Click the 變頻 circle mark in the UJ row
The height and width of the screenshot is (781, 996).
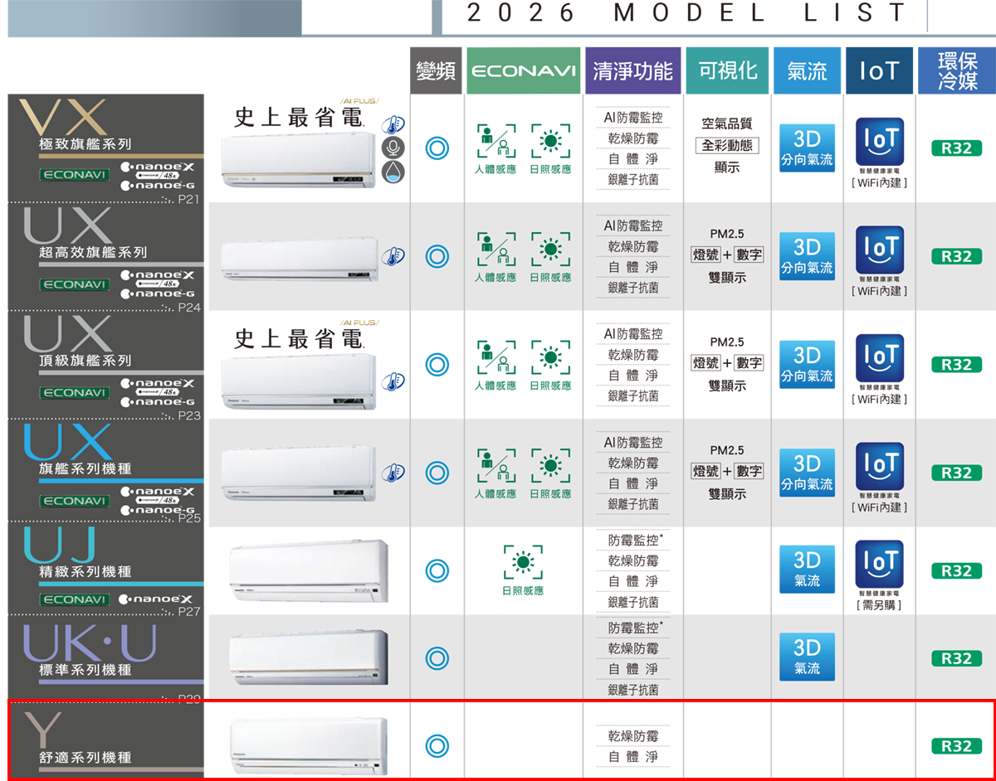(x=437, y=570)
